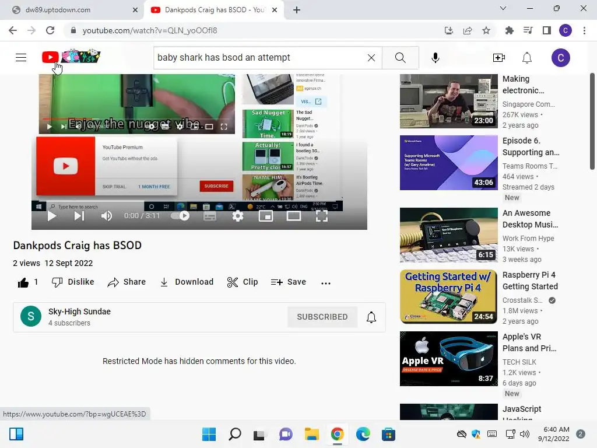Toggle subtitles/closed captions
This screenshot has height=448, width=597.
[x=210, y=216]
